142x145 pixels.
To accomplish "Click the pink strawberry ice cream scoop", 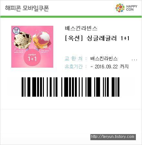I will click(x=42, y=40).
